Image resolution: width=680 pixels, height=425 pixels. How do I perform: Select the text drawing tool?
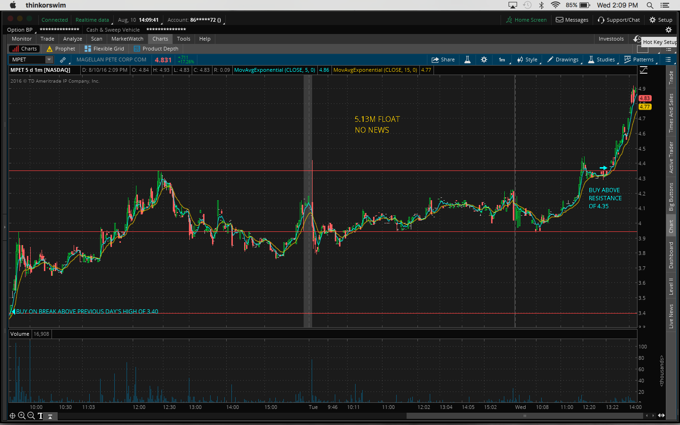(x=40, y=416)
